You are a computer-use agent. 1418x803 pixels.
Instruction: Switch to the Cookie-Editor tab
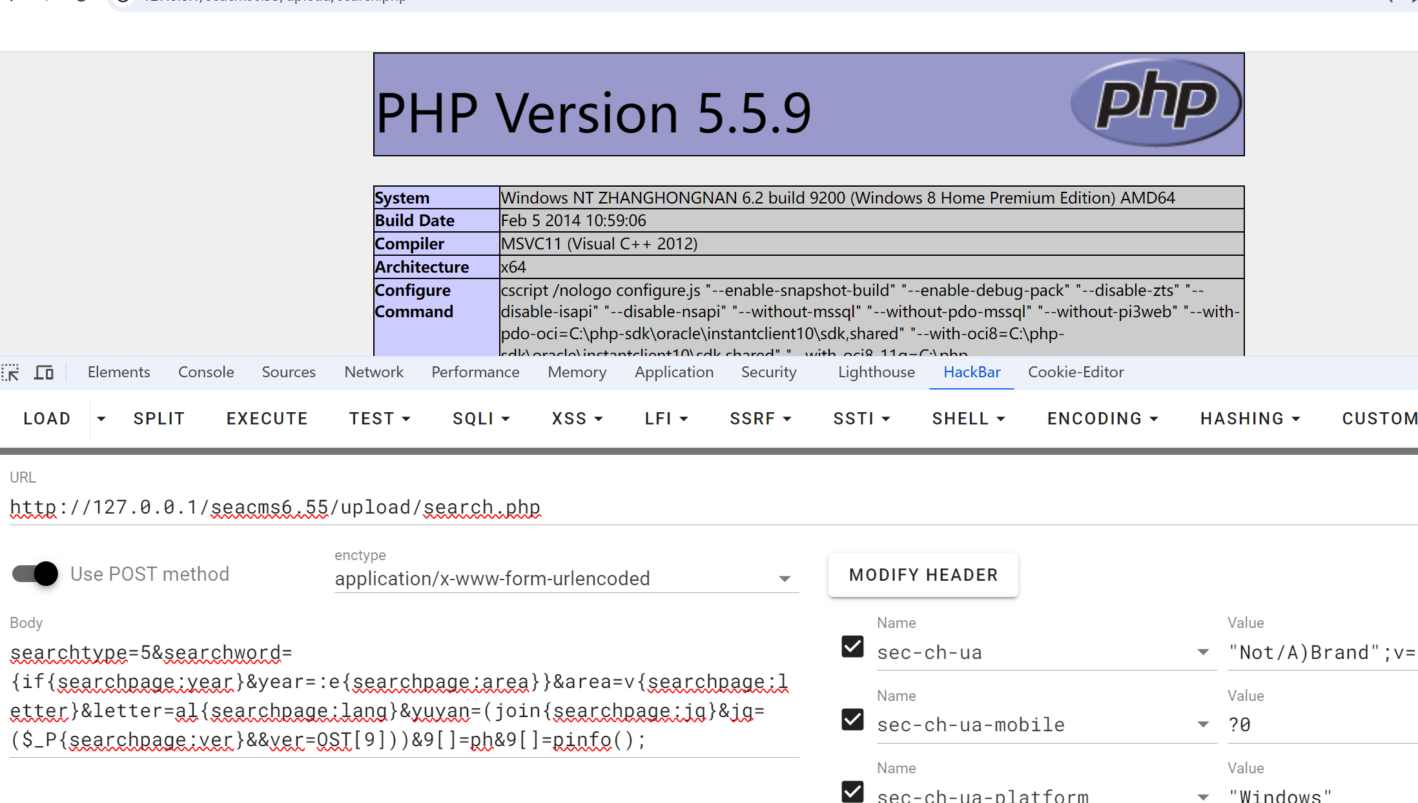(1076, 372)
